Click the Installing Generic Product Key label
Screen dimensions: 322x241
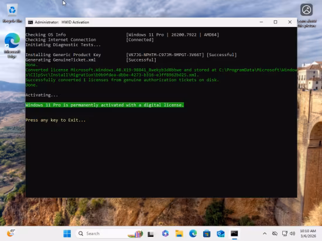(x=63, y=55)
